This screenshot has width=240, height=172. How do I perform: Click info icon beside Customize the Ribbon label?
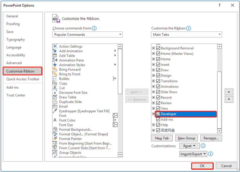[189, 28]
